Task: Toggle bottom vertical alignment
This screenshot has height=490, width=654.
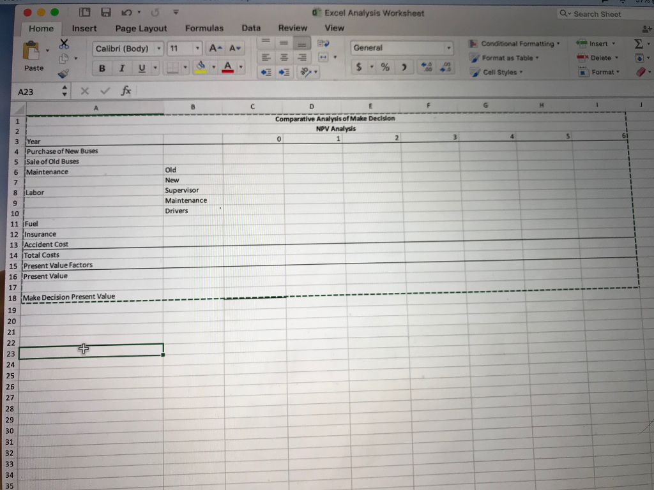Action: coord(301,43)
